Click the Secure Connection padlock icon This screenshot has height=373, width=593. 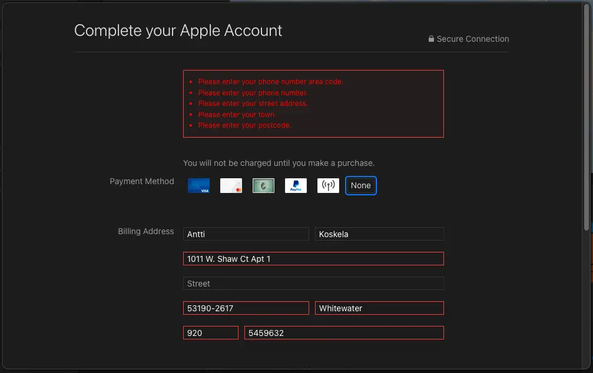tap(431, 39)
